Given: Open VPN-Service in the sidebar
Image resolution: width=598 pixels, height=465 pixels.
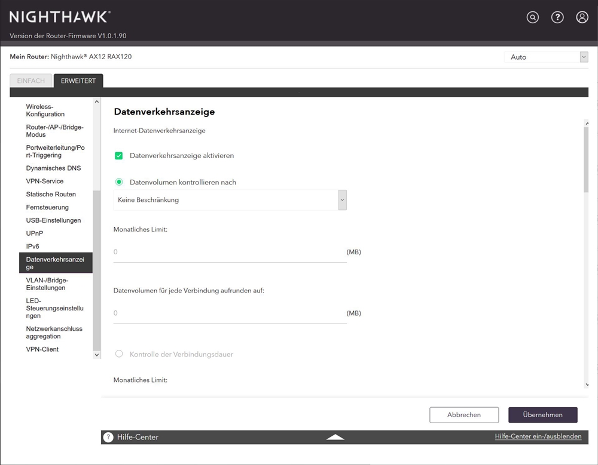Looking at the screenshot, I should (45, 181).
